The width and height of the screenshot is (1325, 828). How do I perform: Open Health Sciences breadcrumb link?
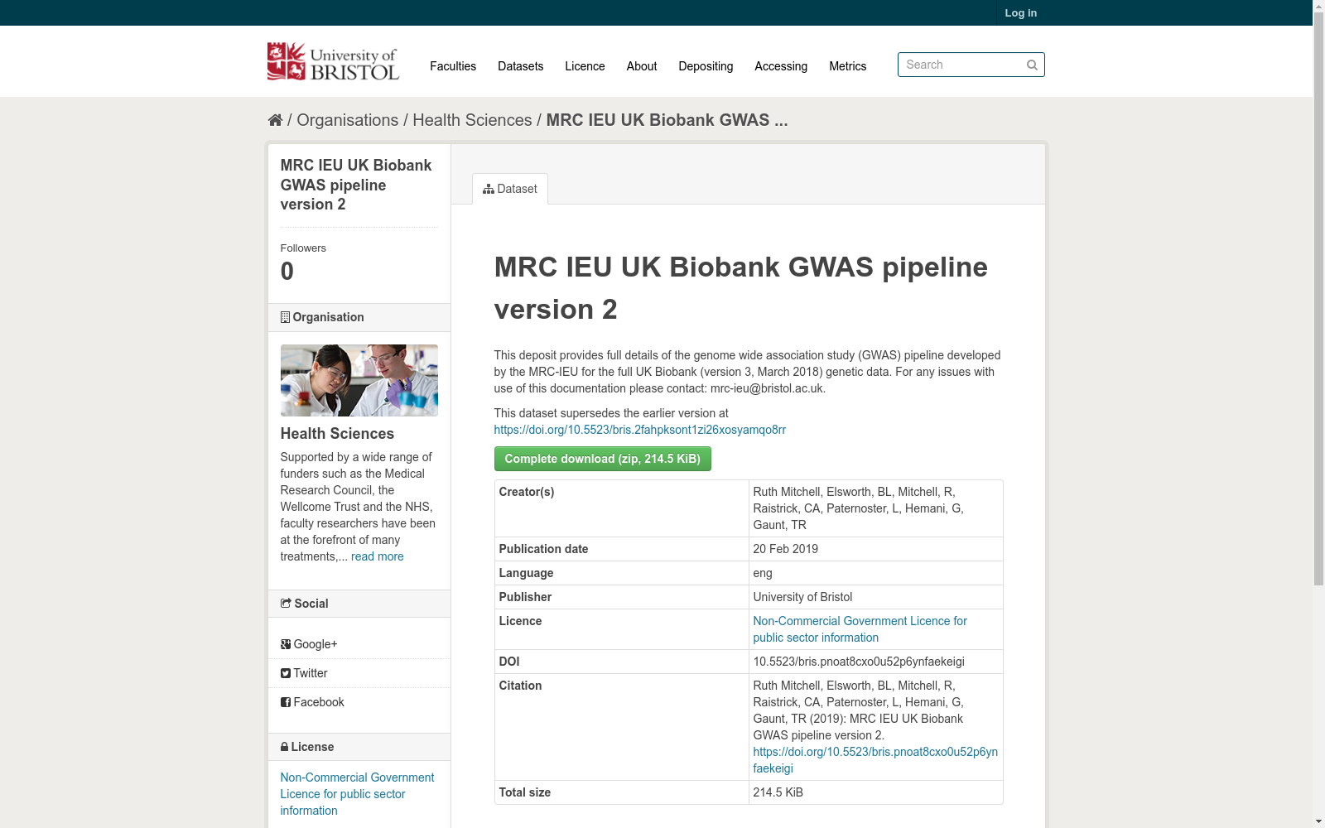(x=472, y=120)
